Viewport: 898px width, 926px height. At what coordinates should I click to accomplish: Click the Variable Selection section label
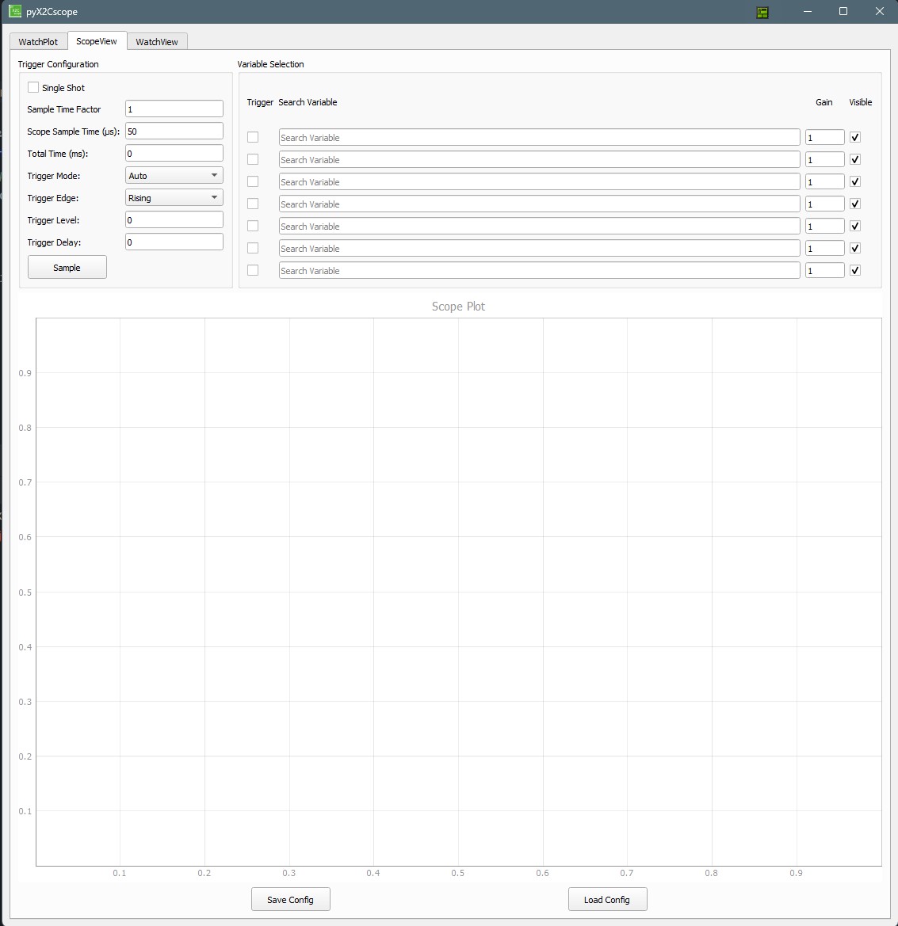coord(270,64)
